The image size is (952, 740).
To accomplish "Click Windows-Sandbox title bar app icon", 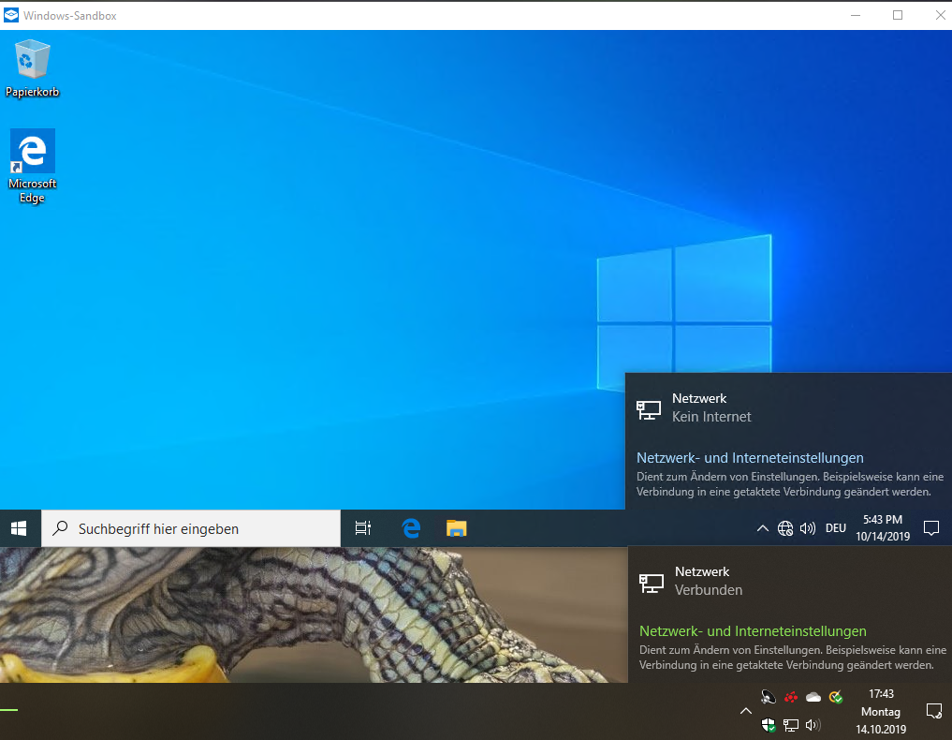I will [11, 15].
